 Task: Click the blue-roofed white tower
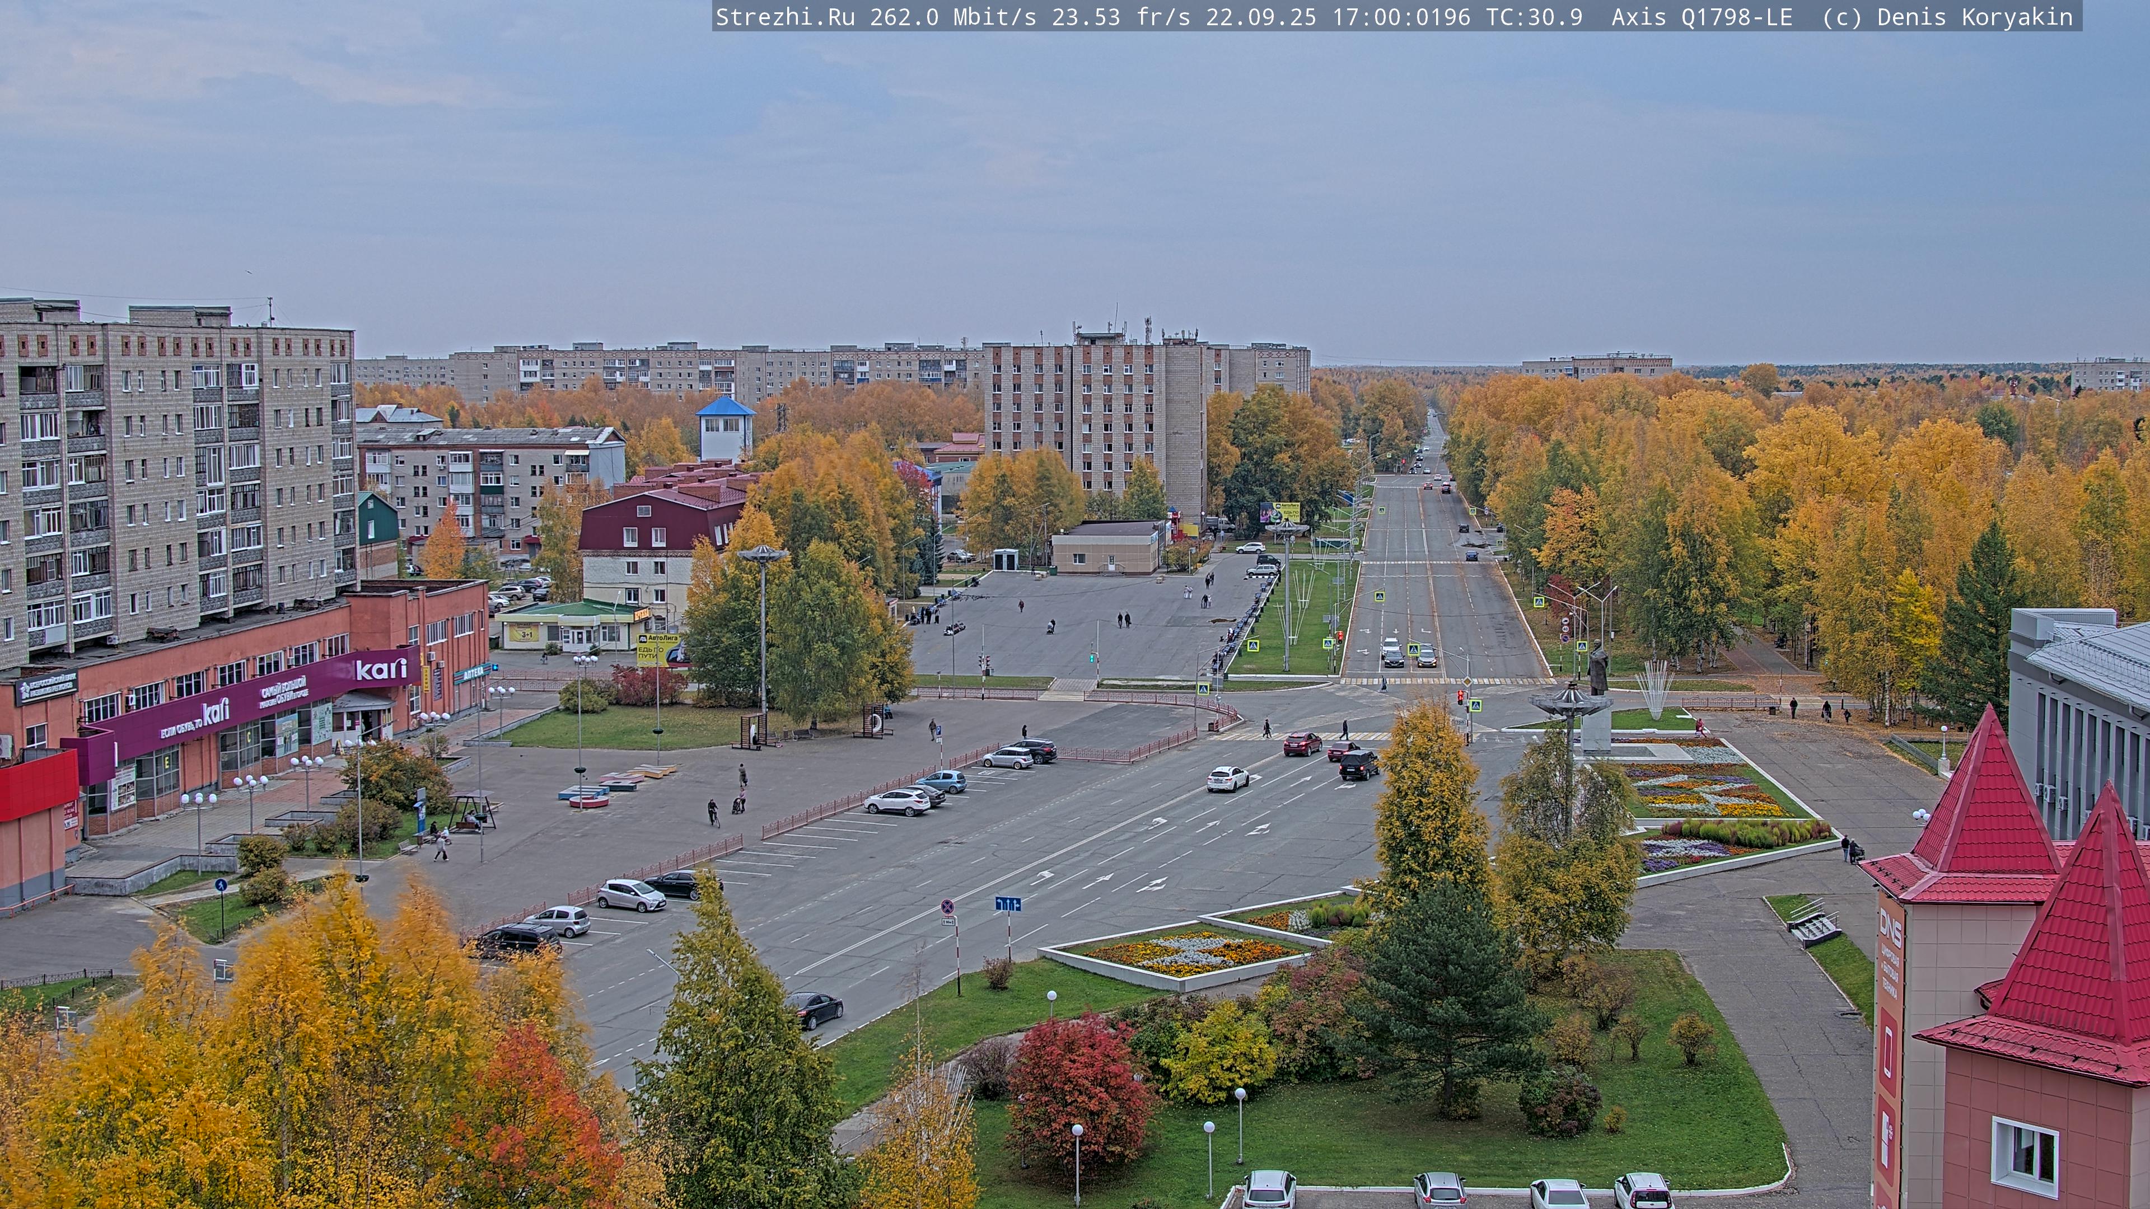click(x=725, y=429)
